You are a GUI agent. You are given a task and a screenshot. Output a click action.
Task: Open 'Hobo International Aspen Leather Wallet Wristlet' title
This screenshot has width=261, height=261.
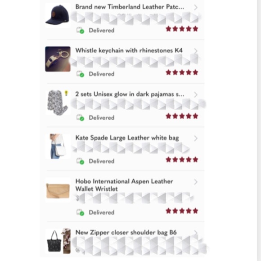(124, 185)
